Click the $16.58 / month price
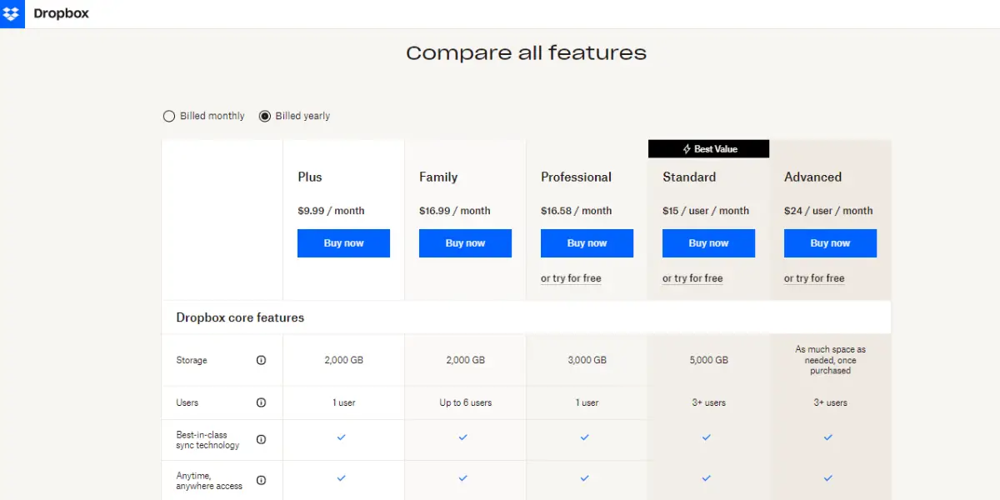 [x=576, y=211]
